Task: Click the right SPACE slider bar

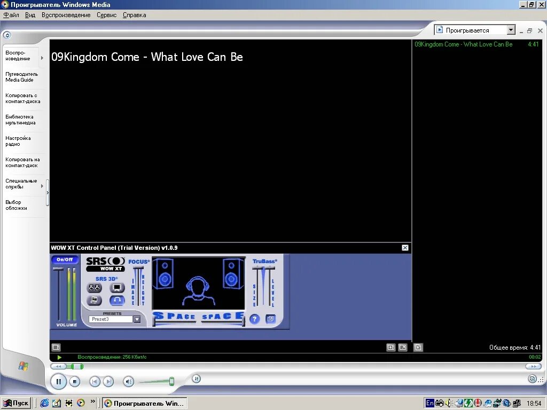Action: point(223,321)
